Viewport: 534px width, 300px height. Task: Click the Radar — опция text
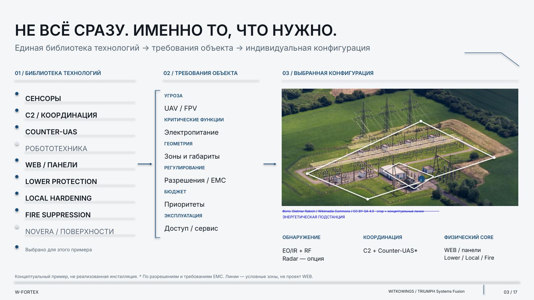click(303, 259)
